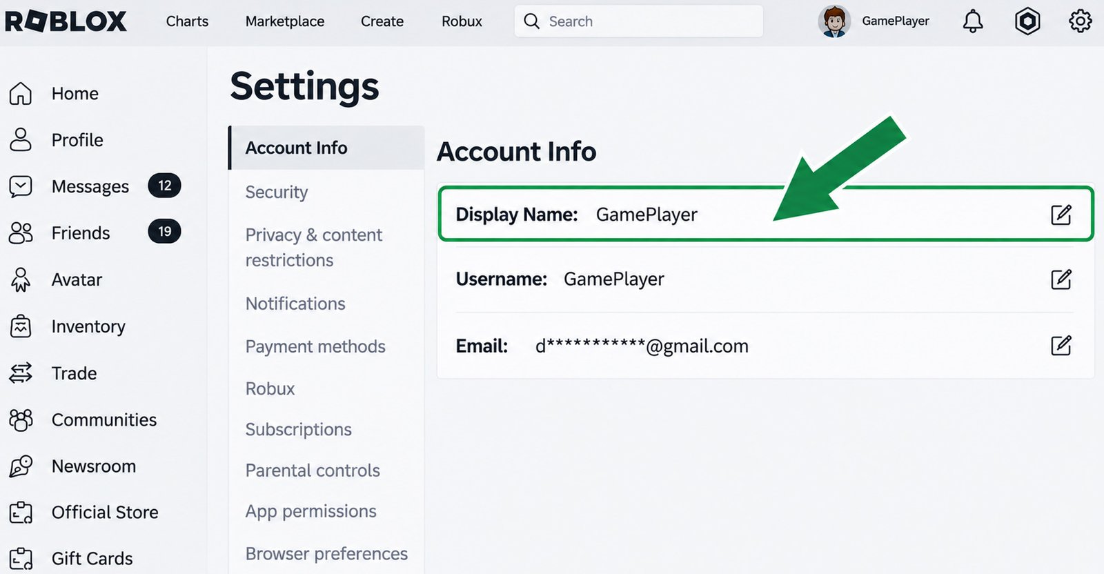The width and height of the screenshot is (1104, 574).
Task: Open the Notifications settings tab
Action: 295,304
